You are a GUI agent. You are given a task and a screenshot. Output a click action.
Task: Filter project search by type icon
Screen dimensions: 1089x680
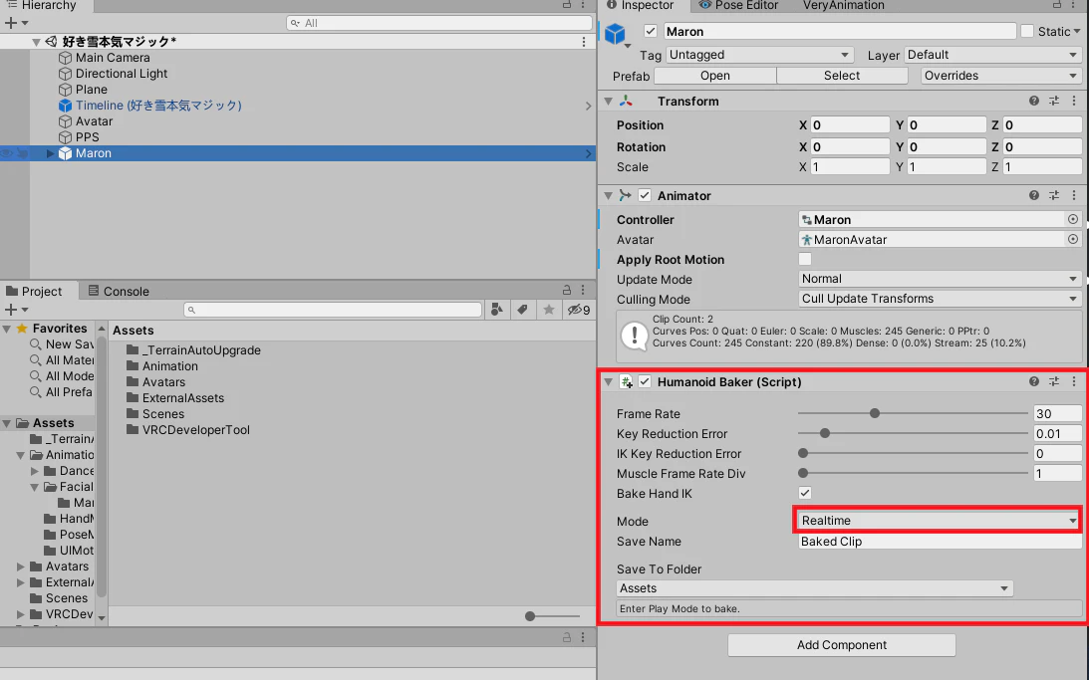coord(497,310)
